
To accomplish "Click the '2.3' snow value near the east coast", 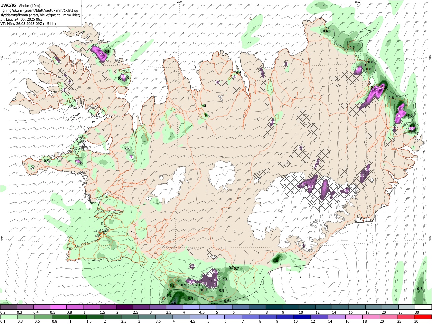I will point(400,109).
